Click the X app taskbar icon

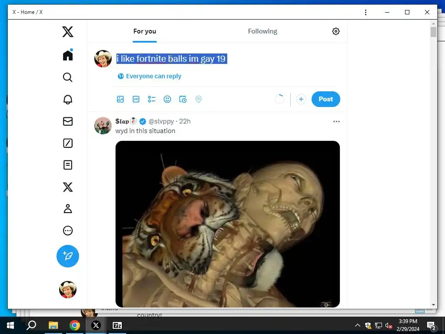[x=96, y=325]
